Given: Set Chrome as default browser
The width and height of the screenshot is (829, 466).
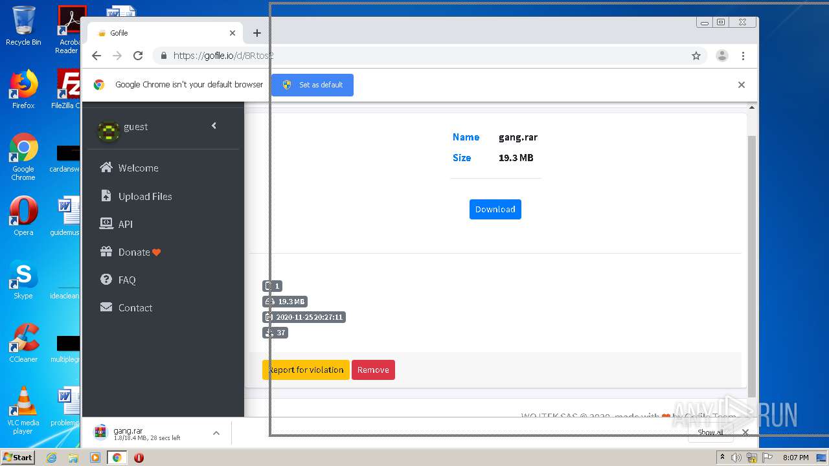Looking at the screenshot, I should 312,85.
